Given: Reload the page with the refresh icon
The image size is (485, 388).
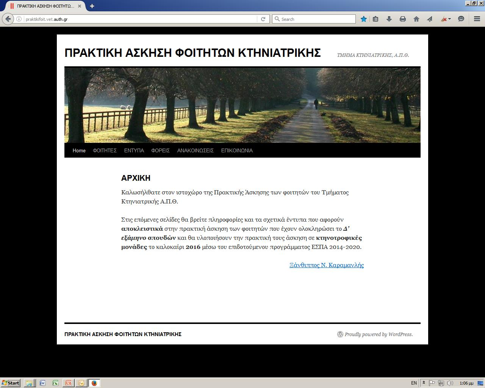Looking at the screenshot, I should 263,19.
